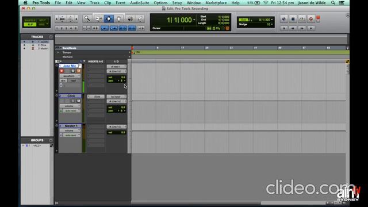Image resolution: width=368 pixels, height=207 pixels.
Task: Toggle SLIP edit mode
Action: tap(30, 24)
